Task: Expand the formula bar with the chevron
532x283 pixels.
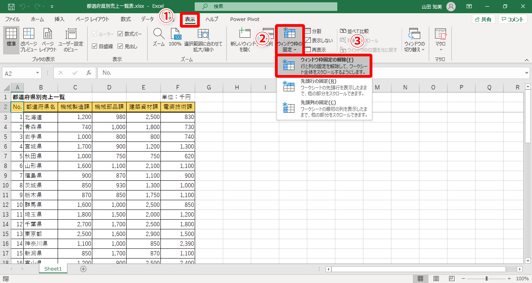Action: pyautogui.click(x=527, y=73)
